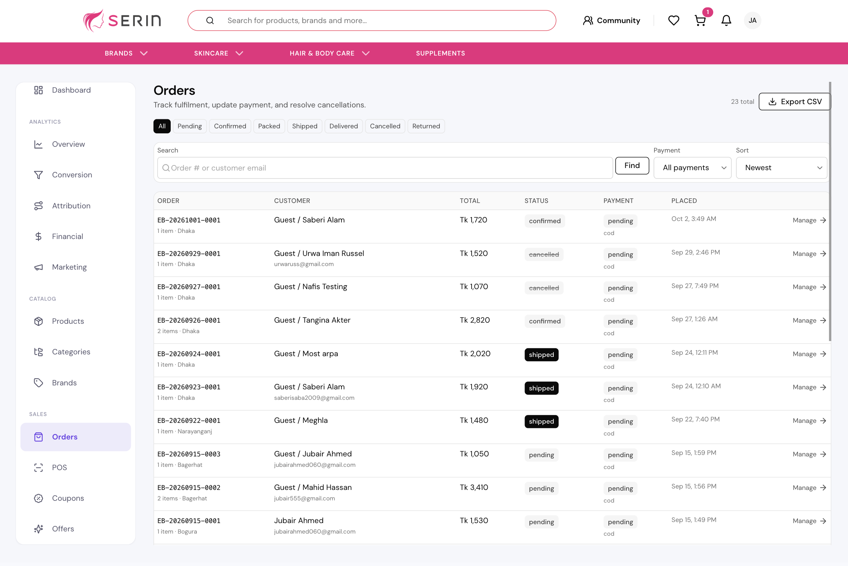
Task: Open Attribution in the sidebar
Action: [x=75, y=206]
